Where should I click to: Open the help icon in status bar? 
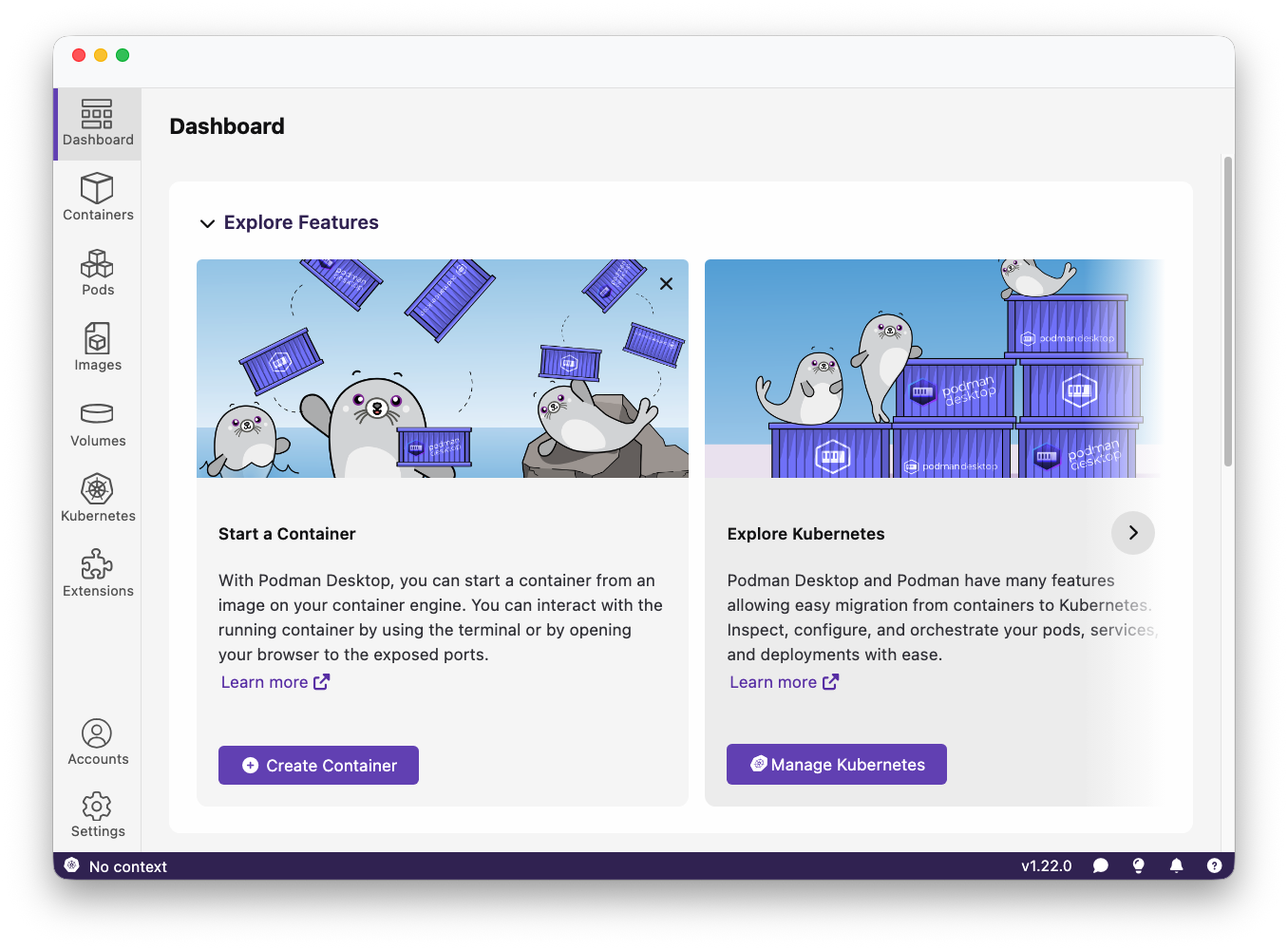click(1214, 865)
